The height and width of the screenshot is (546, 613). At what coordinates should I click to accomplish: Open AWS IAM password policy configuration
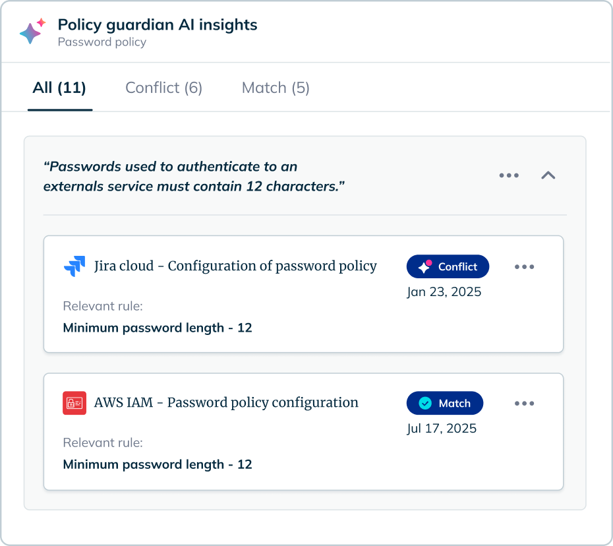click(226, 402)
